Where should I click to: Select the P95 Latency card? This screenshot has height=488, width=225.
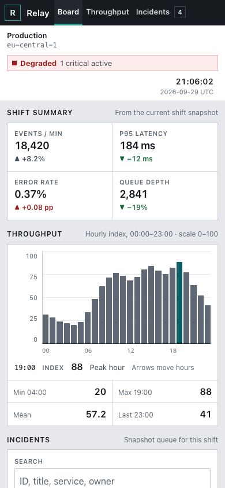click(x=165, y=147)
